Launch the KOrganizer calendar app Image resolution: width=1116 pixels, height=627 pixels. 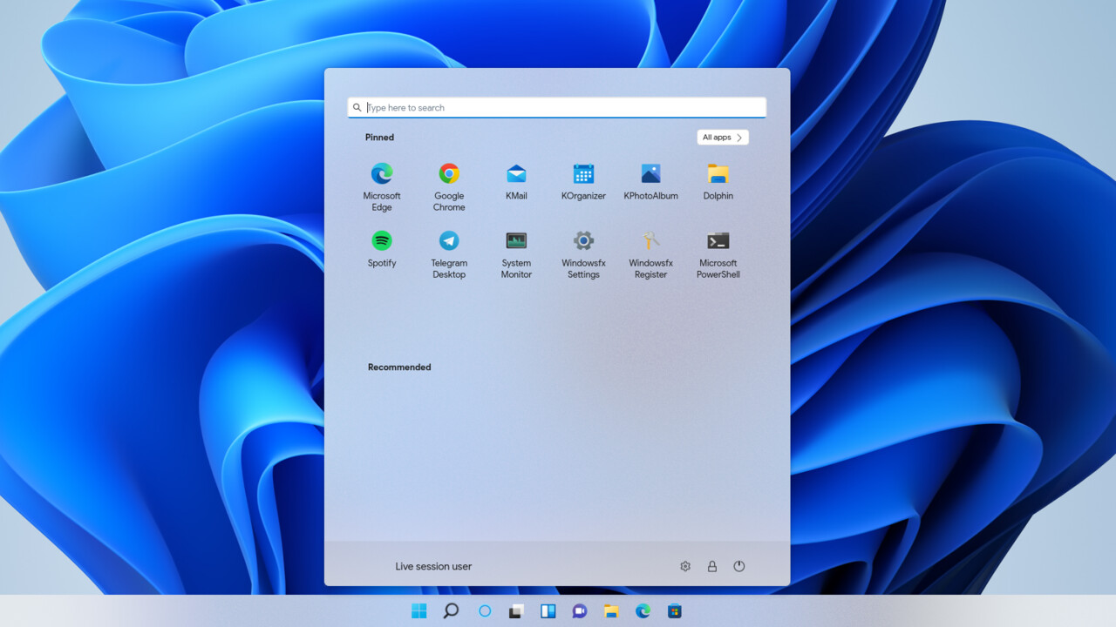582,173
